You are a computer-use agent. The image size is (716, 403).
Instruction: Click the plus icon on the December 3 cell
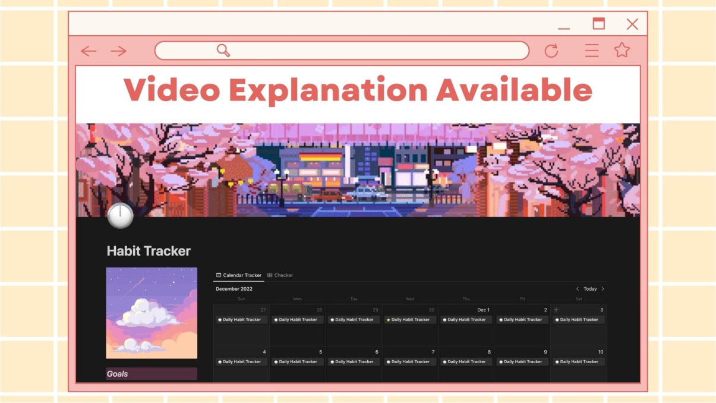[x=556, y=310]
